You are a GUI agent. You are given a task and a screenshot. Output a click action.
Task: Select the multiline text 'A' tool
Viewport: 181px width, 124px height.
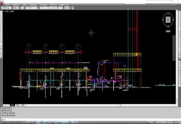tap(1, 57)
